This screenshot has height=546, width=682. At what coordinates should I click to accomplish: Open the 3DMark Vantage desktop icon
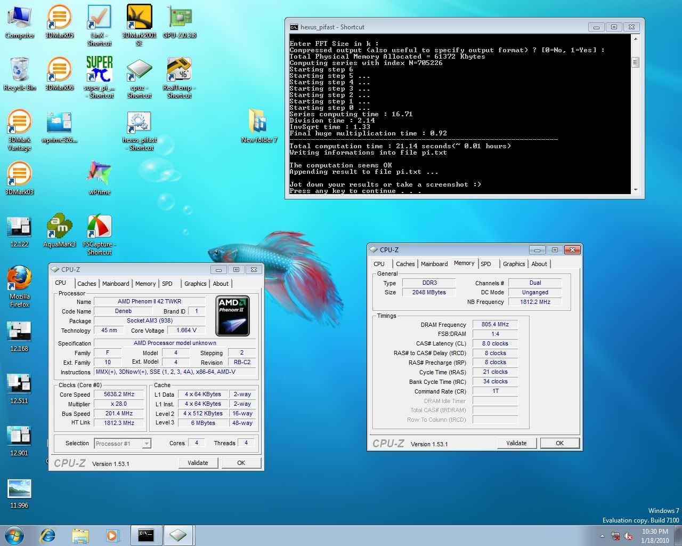[20, 130]
